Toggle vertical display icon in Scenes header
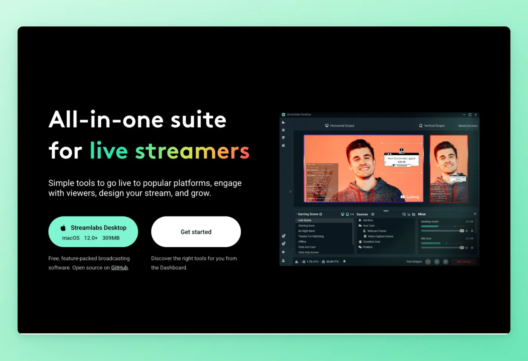The width and height of the screenshot is (528, 361). 347,214
